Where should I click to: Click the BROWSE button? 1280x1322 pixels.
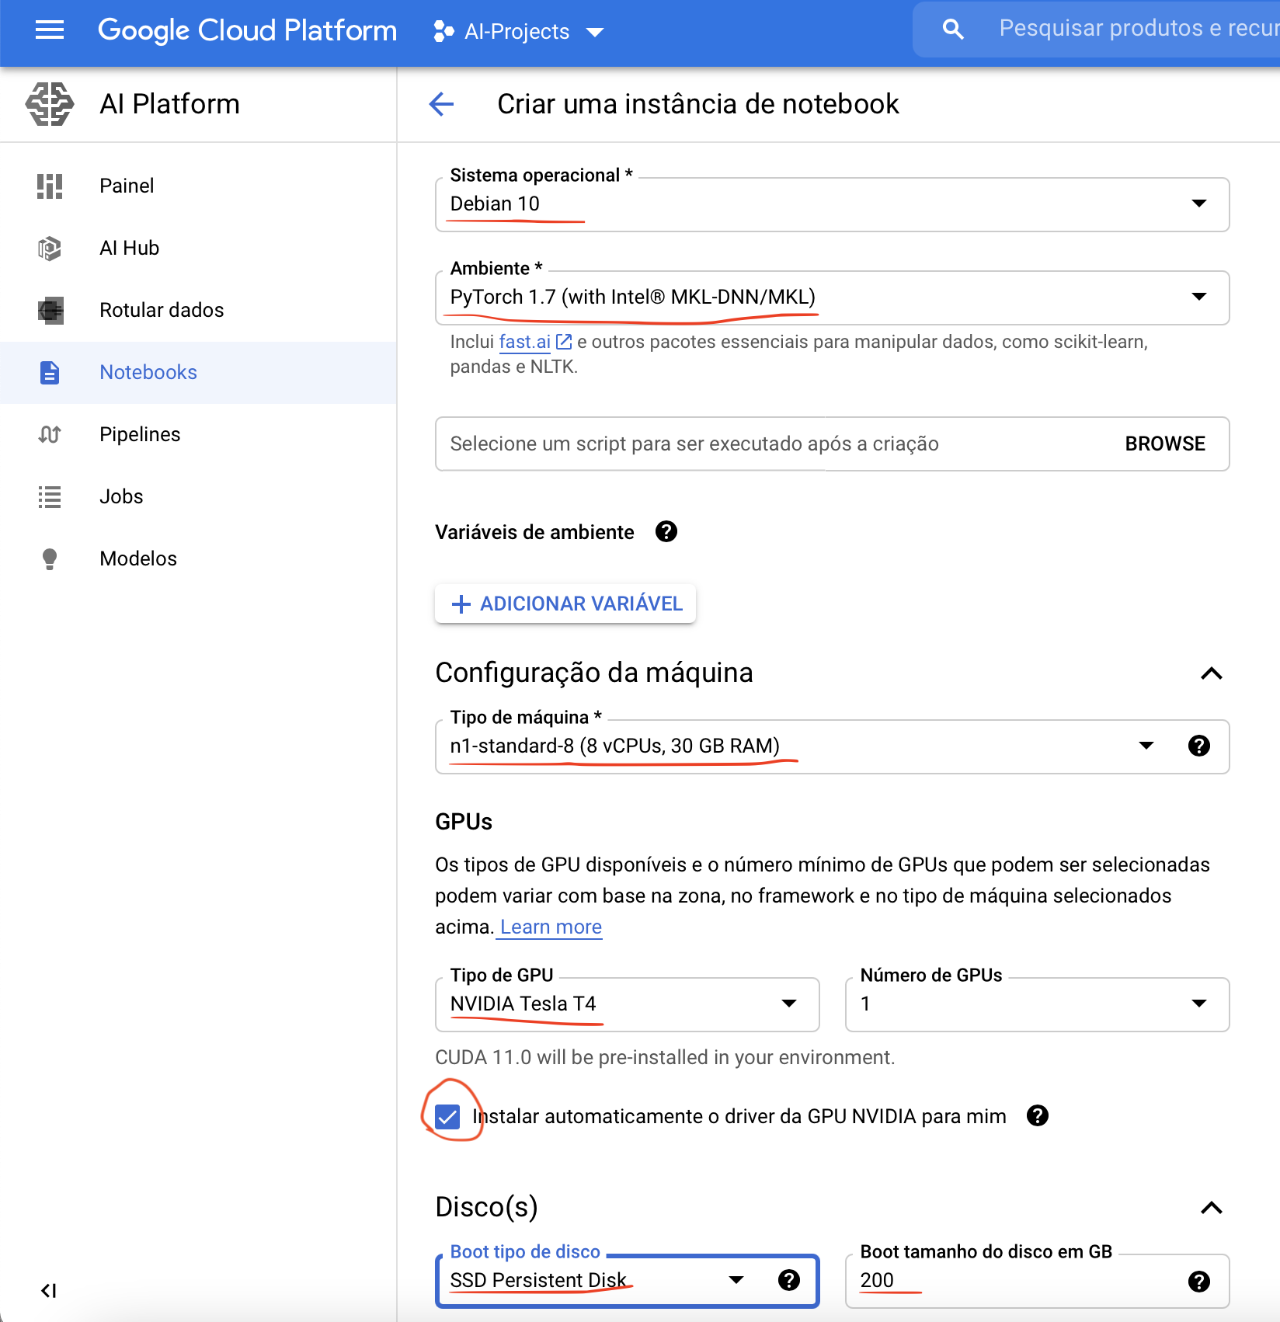(x=1165, y=444)
